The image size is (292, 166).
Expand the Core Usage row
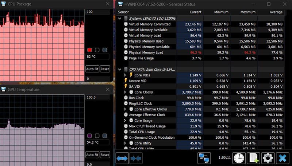click(x=125, y=120)
